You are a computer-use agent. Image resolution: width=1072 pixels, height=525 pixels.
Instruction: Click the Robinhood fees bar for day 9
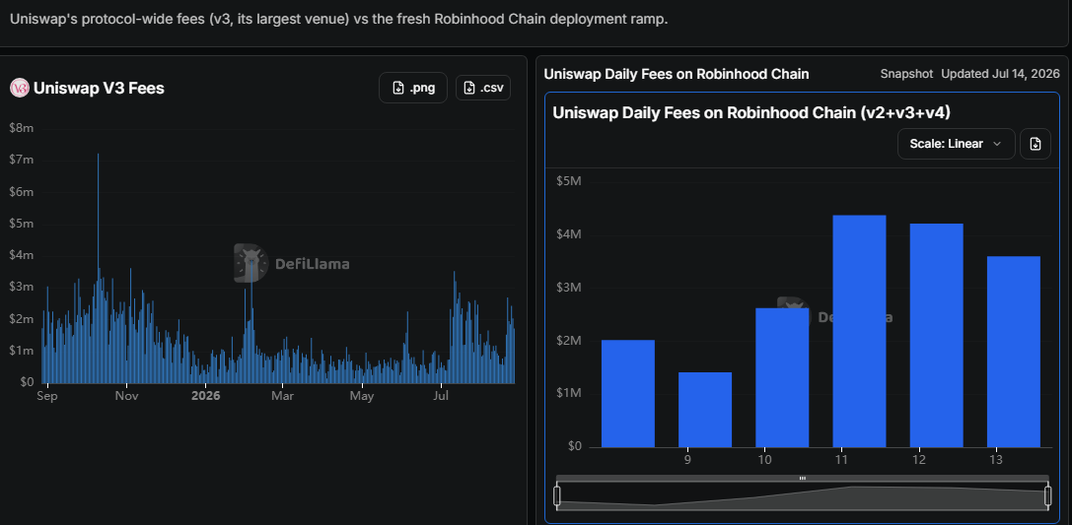(x=705, y=410)
